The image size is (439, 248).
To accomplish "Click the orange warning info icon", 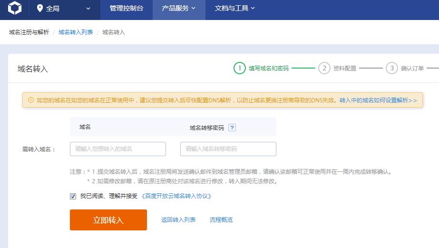I will pos(31,100).
